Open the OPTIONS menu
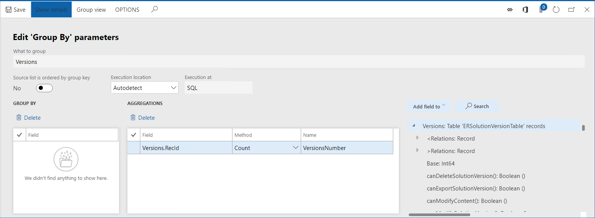595x218 pixels. tap(127, 10)
